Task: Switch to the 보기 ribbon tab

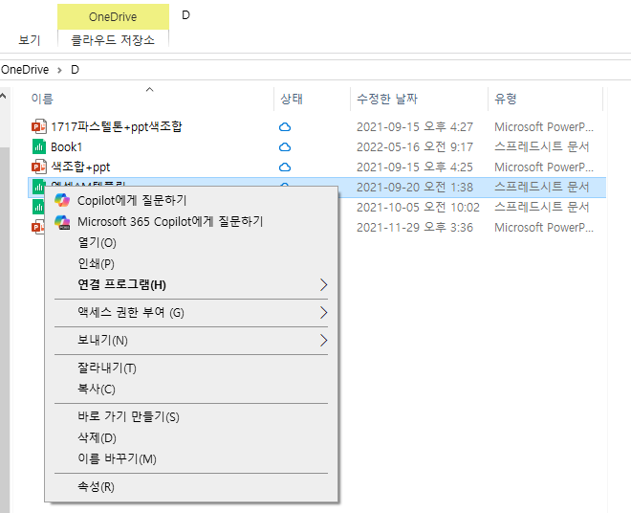Action: tap(30, 40)
